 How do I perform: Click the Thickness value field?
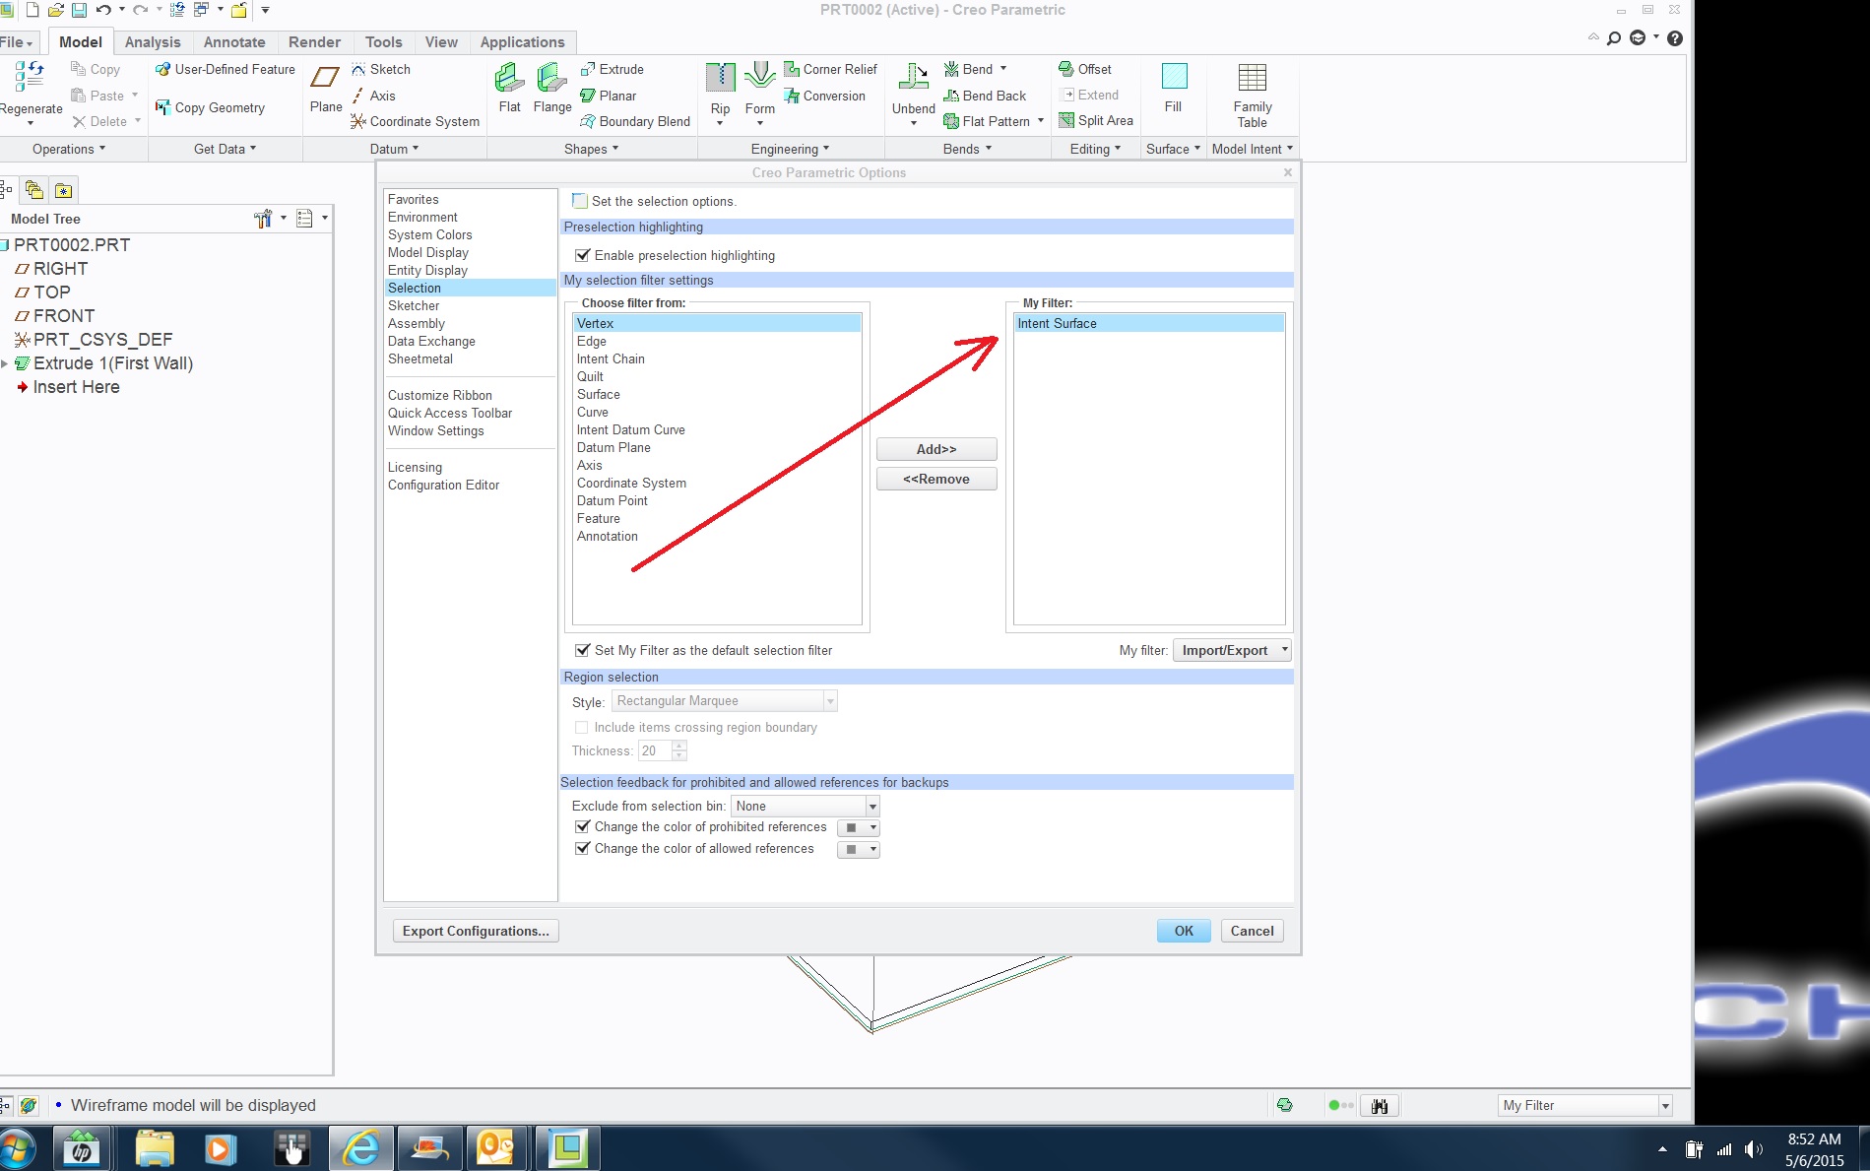pos(656,750)
